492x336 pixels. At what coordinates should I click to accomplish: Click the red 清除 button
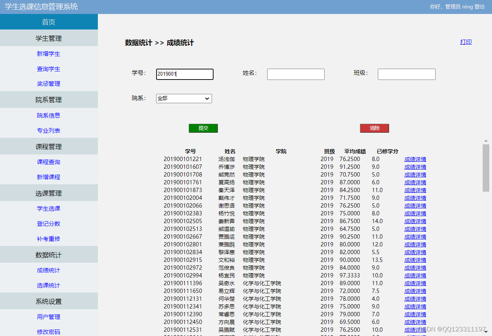374,128
